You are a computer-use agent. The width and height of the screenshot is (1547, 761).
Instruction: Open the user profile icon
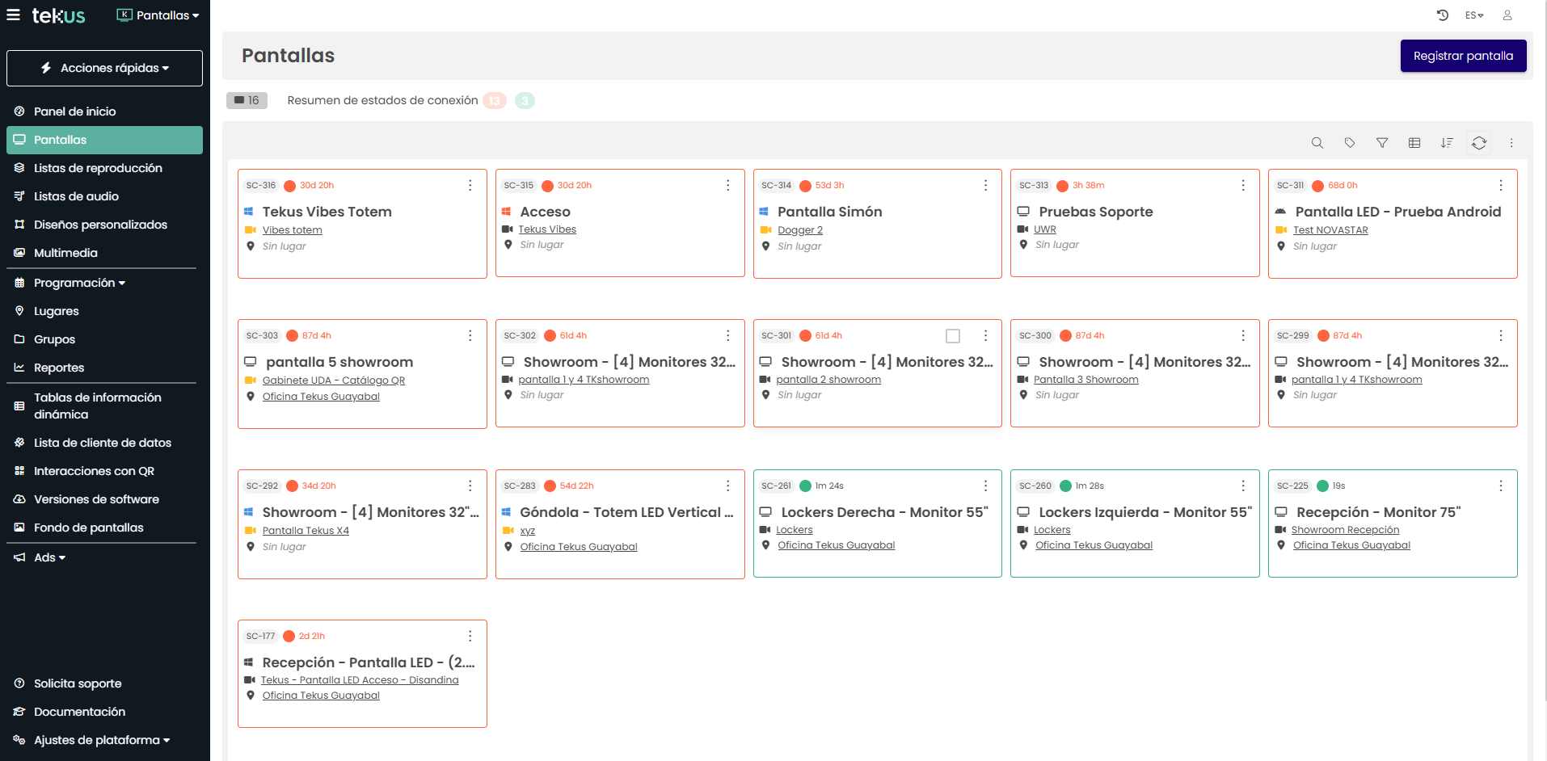coord(1507,15)
